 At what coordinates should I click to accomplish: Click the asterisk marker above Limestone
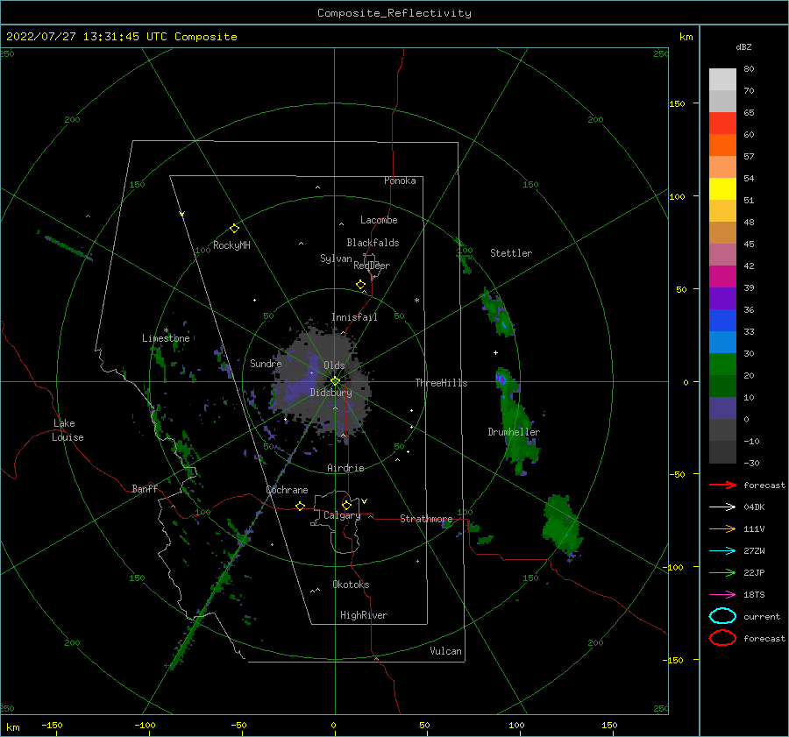[166, 330]
